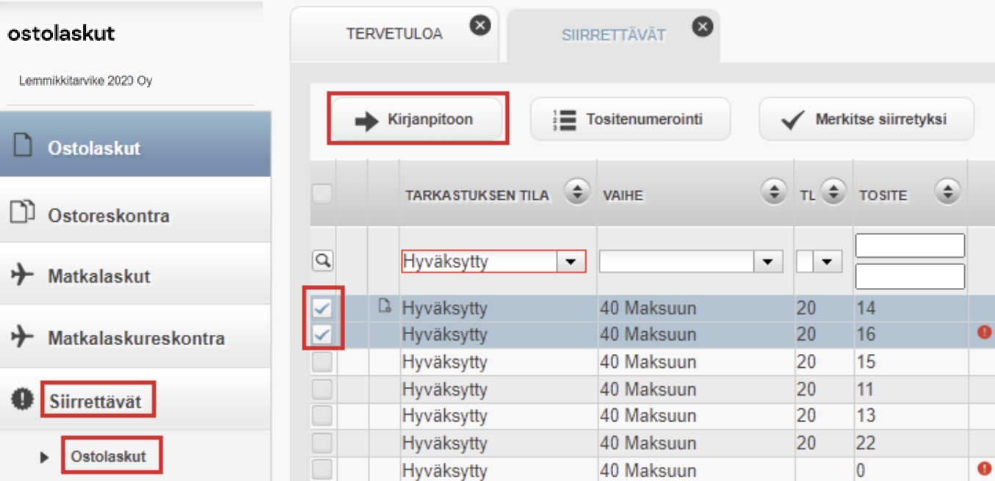
Task: Click 40 Maksuun in tosite 15 row
Action: click(x=648, y=361)
